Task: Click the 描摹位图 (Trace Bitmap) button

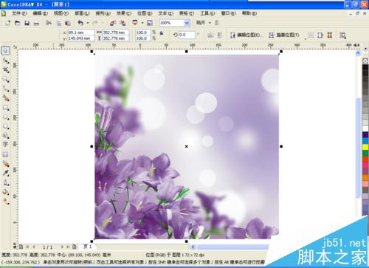Action: click(x=284, y=35)
